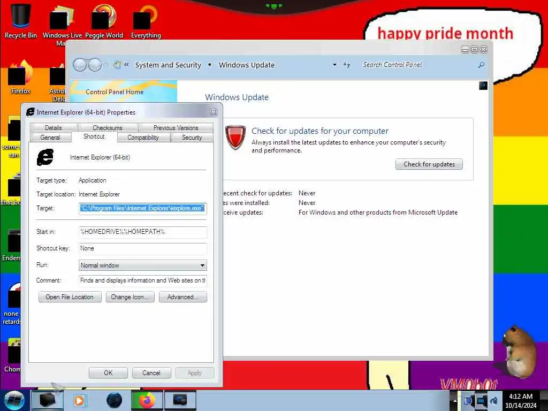Screen dimensions: 548x411
Task: Switch to the Compatibility tab
Action: coord(143,138)
